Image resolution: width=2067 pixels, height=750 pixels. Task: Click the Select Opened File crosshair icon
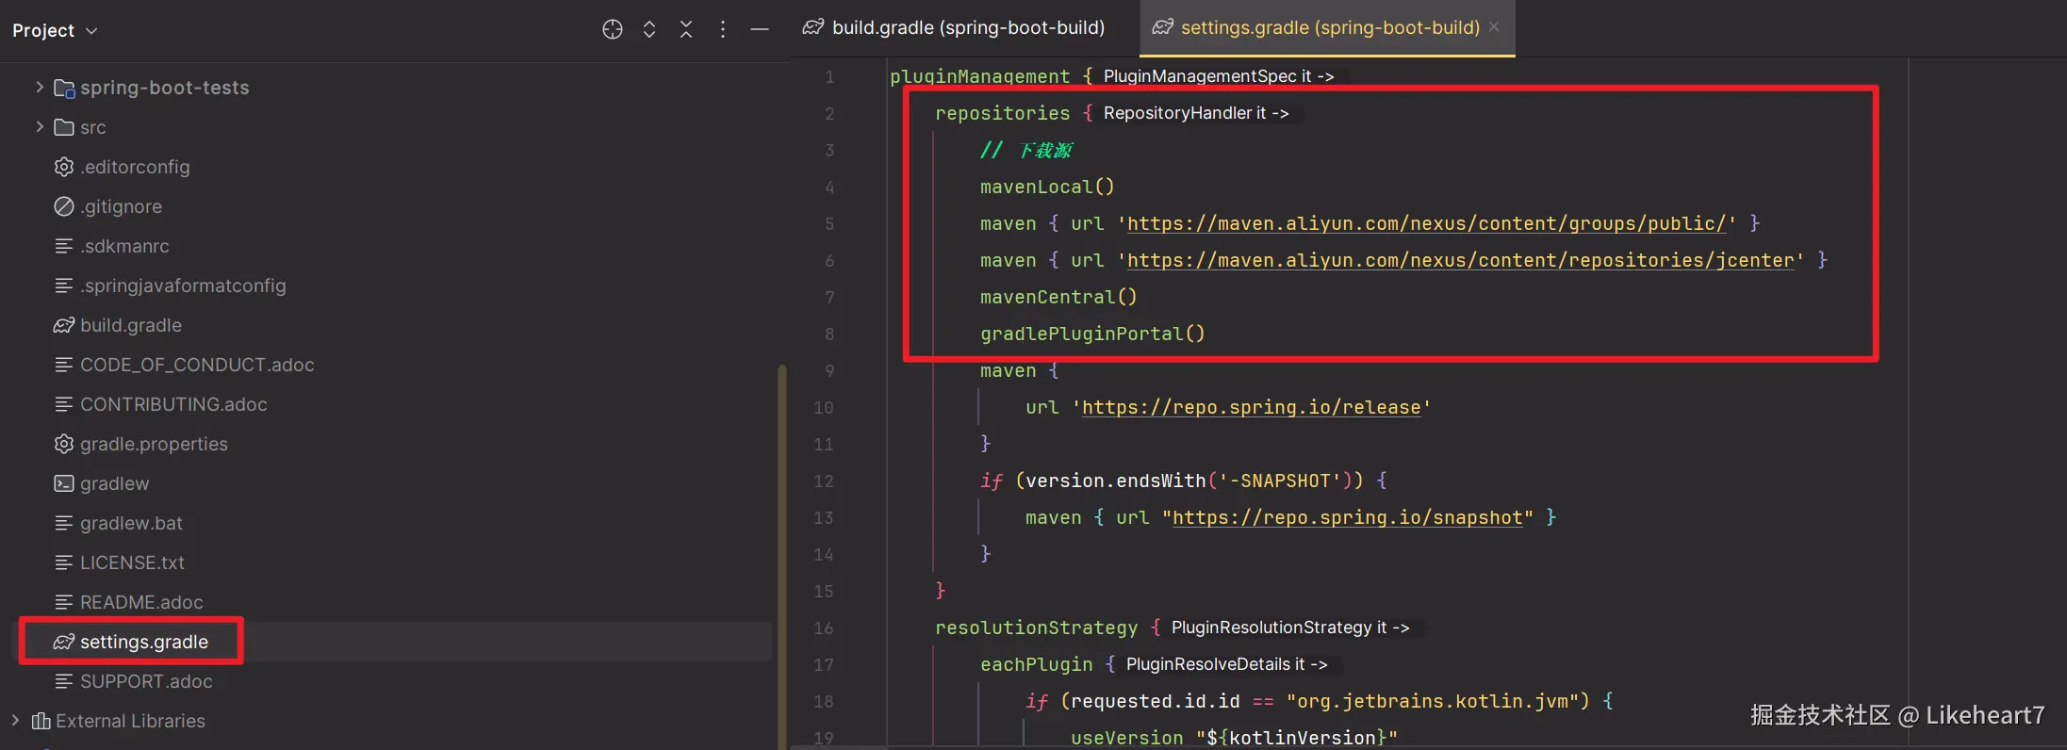pos(613,29)
